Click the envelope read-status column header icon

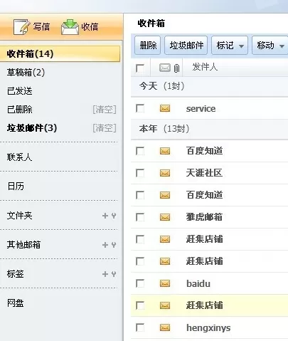[165, 68]
